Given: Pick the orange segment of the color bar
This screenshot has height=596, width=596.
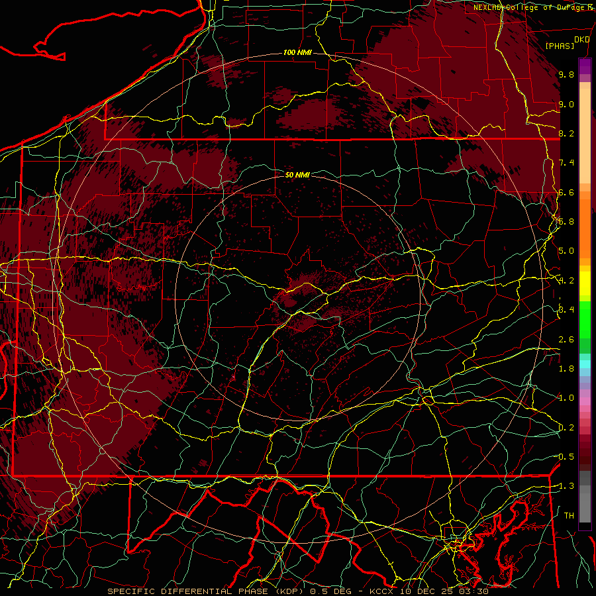Looking at the screenshot, I should click(585, 228).
